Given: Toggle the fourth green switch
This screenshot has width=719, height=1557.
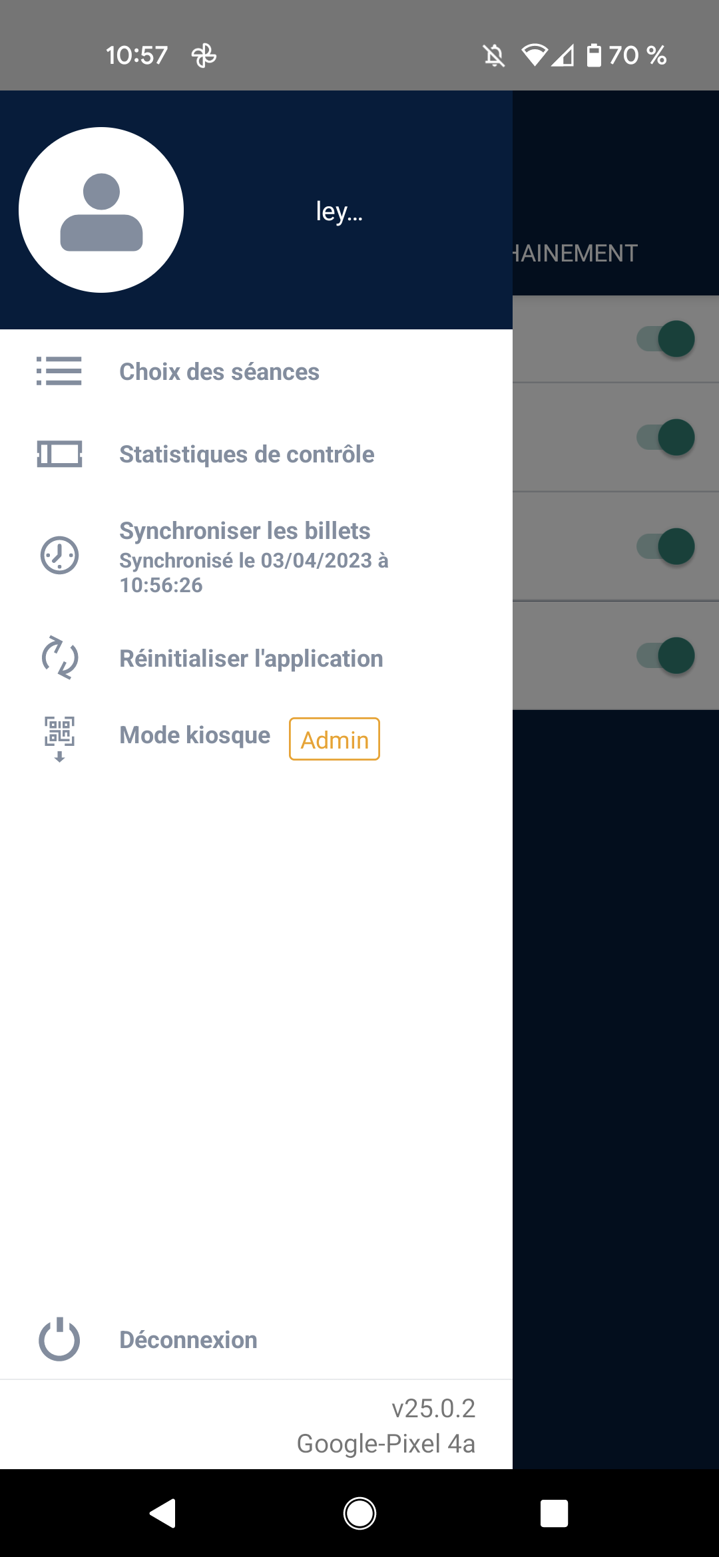Looking at the screenshot, I should tap(667, 655).
